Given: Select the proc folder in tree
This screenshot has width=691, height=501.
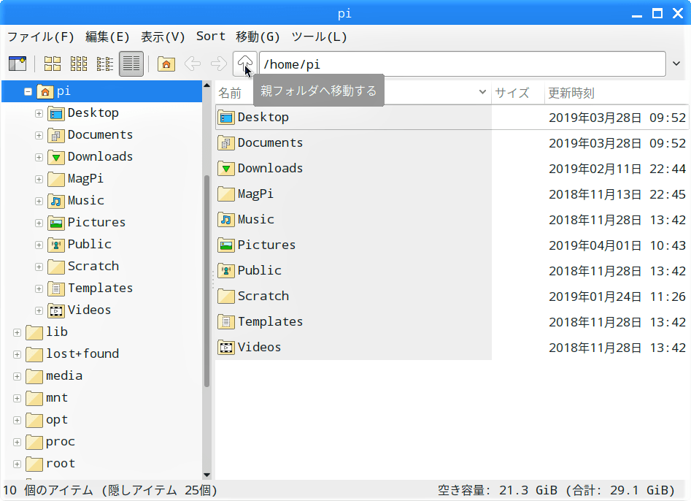Looking at the screenshot, I should click(x=61, y=442).
